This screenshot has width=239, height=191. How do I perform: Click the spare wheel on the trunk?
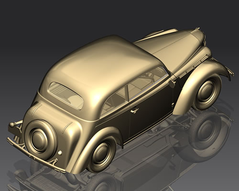[x=41, y=138]
